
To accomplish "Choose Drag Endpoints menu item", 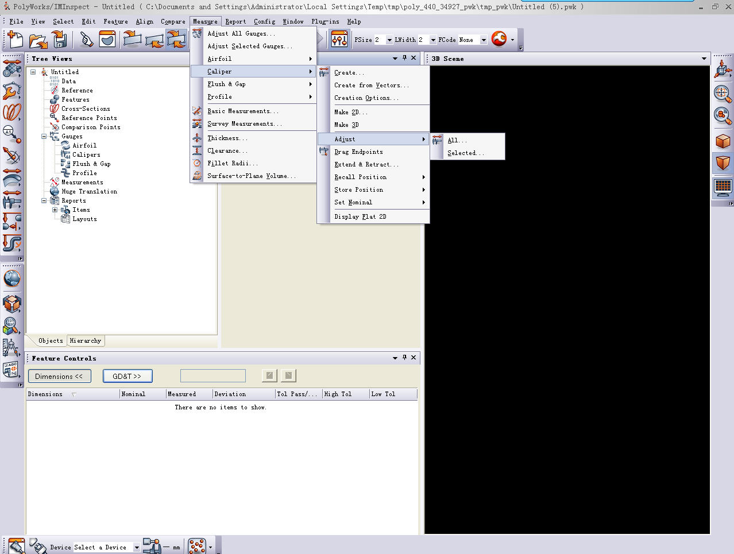I will click(x=373, y=152).
